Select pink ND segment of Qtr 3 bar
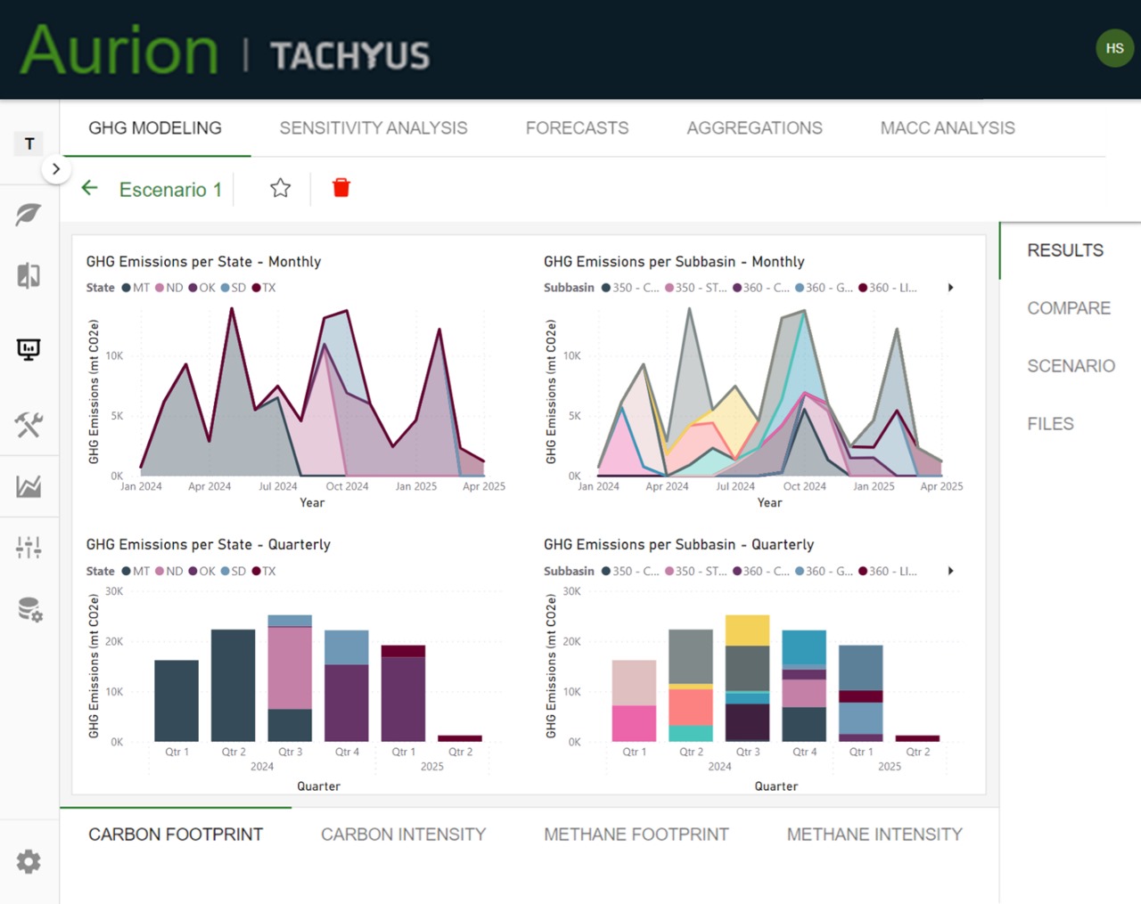Image resolution: width=1141 pixels, height=904 pixels. tap(290, 668)
